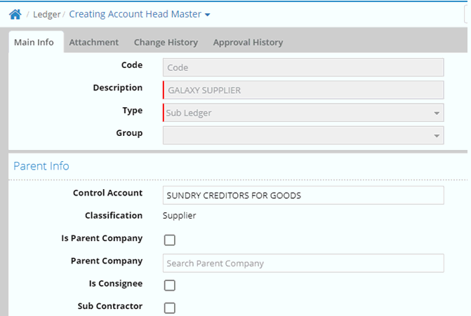Open the Type dropdown showing Sub Ledger
The height and width of the screenshot is (316, 471).
[x=303, y=113]
